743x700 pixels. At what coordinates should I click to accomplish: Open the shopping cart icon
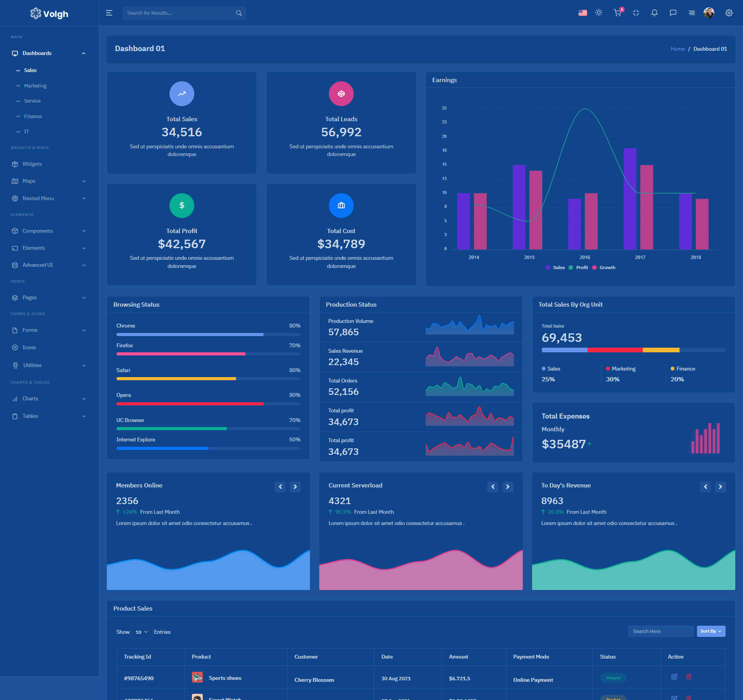click(617, 13)
